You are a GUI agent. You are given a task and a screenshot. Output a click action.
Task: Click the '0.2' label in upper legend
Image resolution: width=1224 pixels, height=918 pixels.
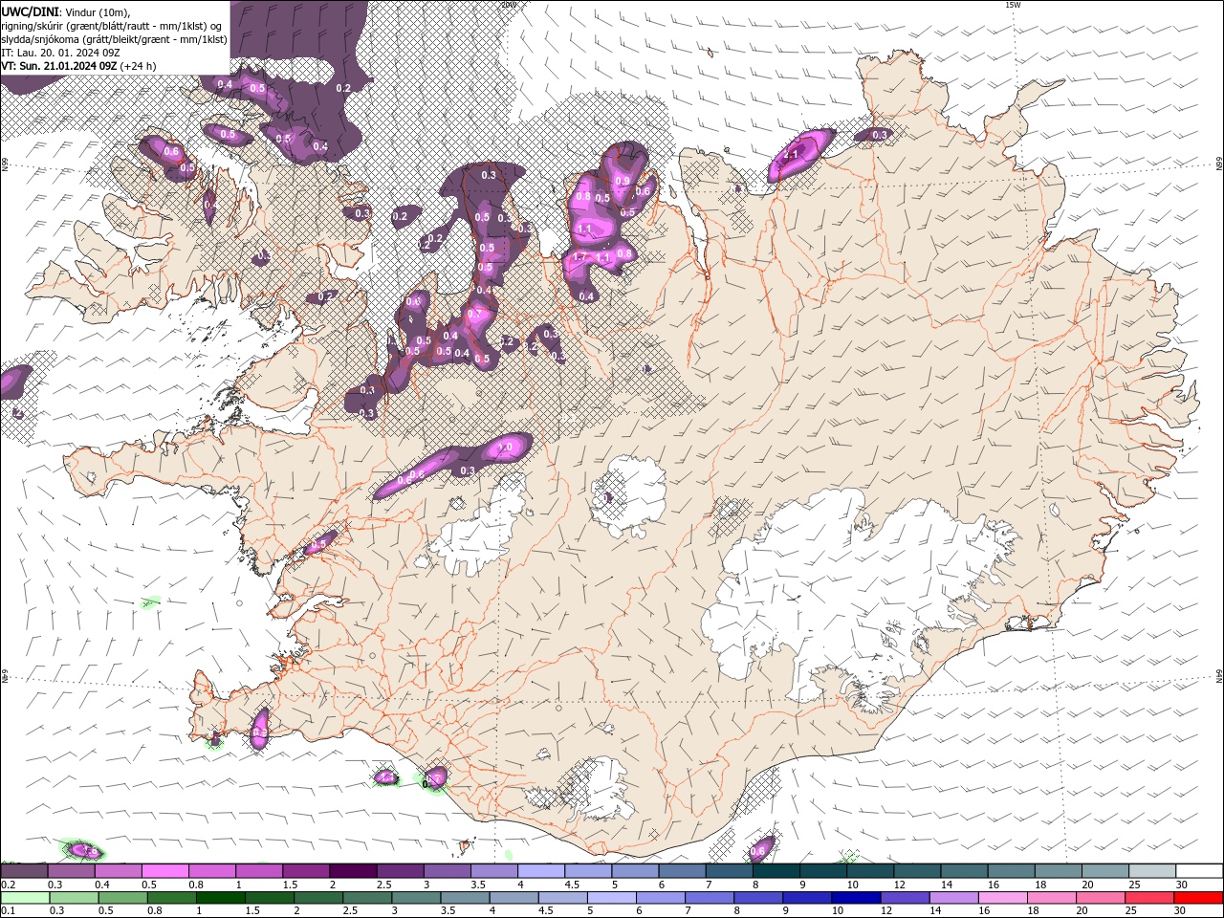(x=9, y=885)
